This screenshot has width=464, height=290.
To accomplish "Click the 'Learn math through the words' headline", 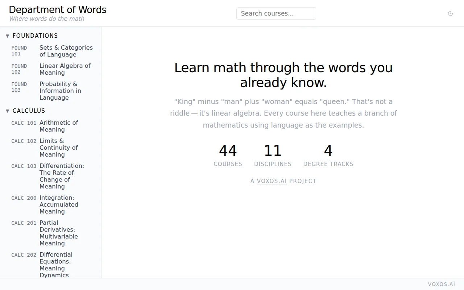I will [x=283, y=75].
